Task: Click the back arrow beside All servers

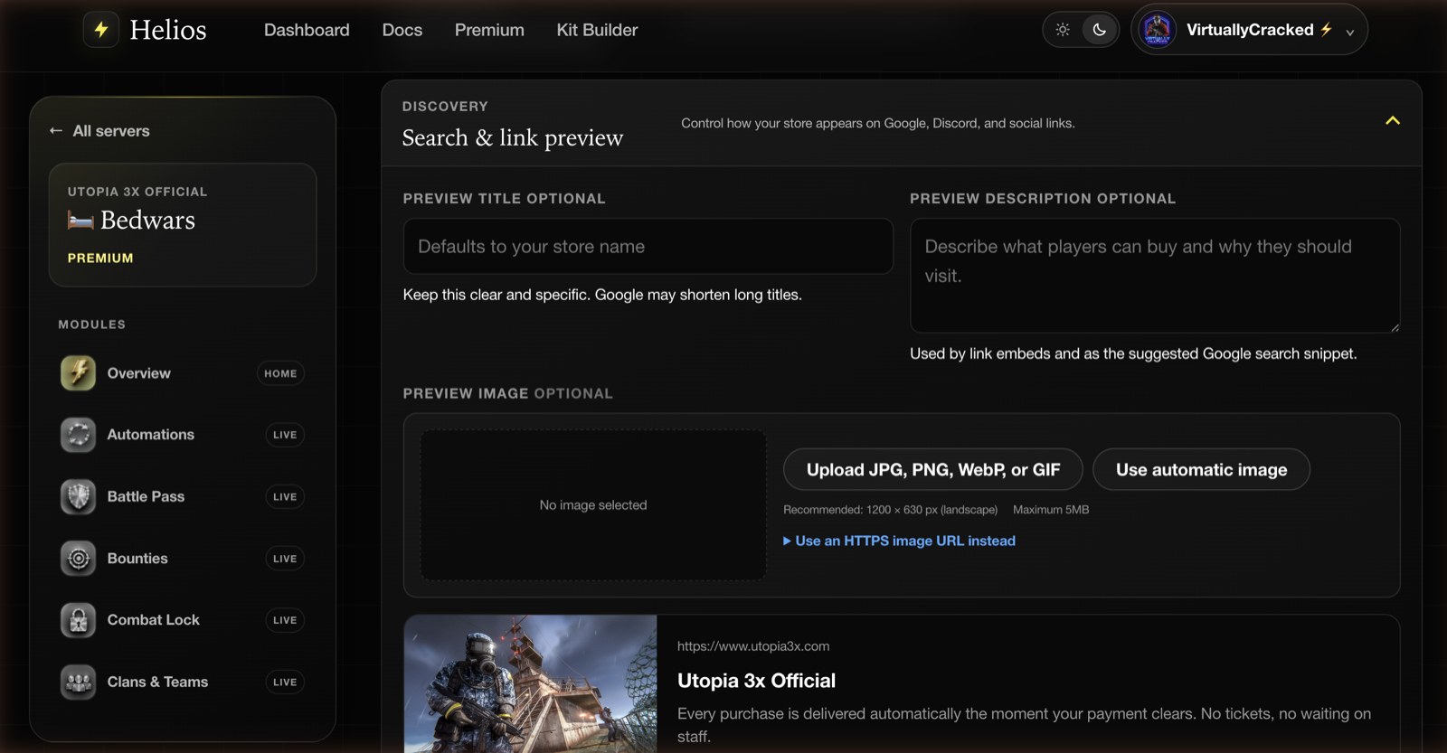Action: point(56,131)
